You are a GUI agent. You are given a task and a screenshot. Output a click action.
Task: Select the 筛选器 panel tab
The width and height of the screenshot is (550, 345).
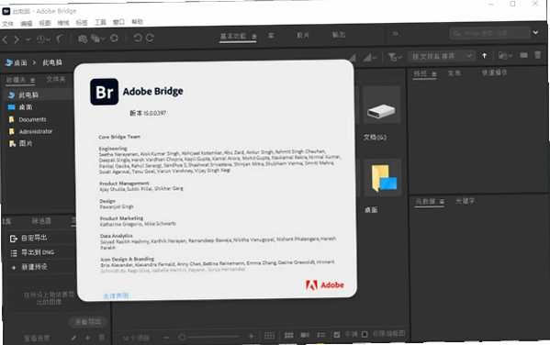pyautogui.click(x=41, y=221)
